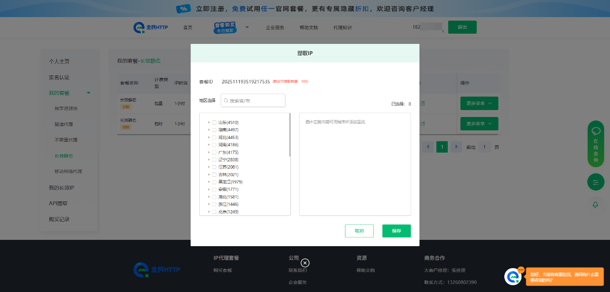
Task: Select the 浙江(1446) checkbox
Action: (x=214, y=204)
